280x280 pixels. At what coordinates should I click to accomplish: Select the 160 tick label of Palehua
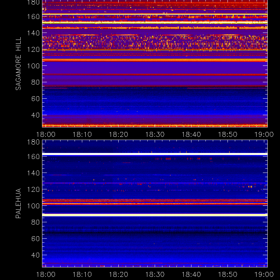click(33, 156)
